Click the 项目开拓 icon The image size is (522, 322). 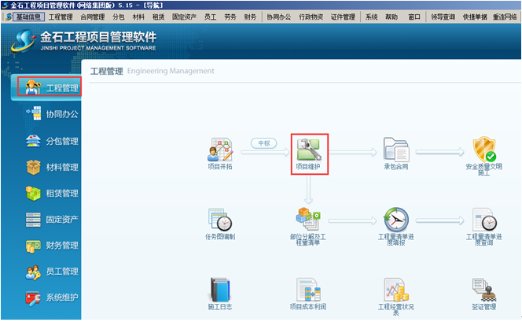[220, 150]
